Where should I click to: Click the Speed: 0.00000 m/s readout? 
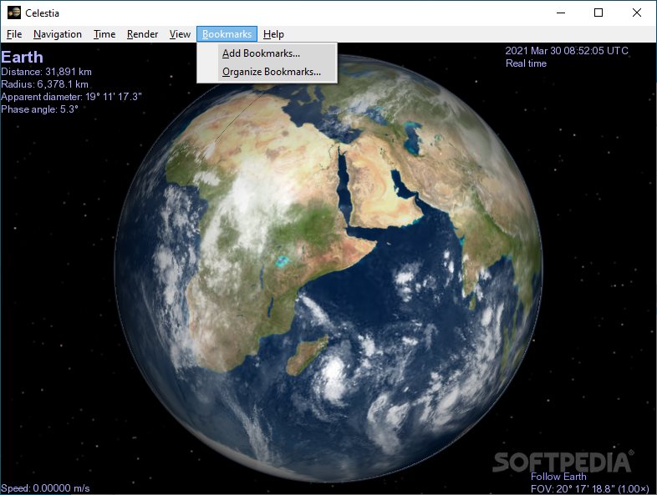45,487
